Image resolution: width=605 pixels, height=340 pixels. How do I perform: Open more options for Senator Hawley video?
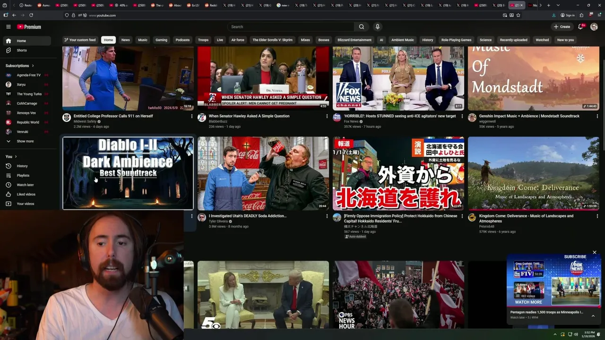tap(327, 116)
